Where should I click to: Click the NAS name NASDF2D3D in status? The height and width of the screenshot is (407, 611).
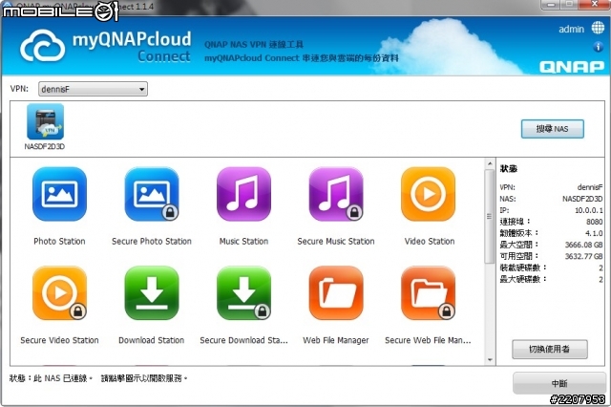(582, 199)
